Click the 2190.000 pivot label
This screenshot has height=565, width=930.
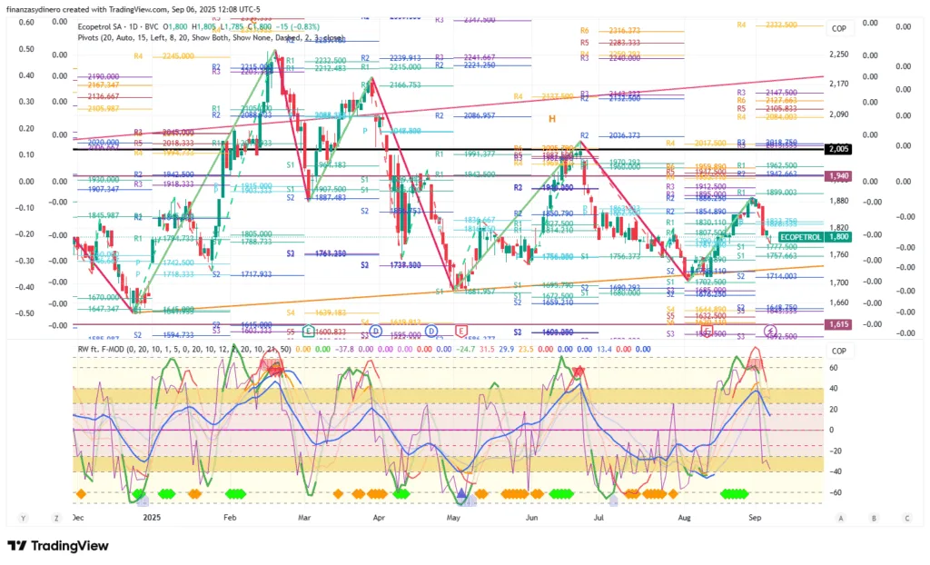pyautogui.click(x=104, y=76)
